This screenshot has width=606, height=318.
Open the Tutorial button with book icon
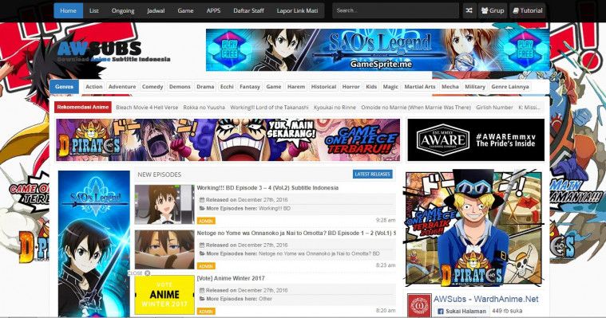[527, 11]
